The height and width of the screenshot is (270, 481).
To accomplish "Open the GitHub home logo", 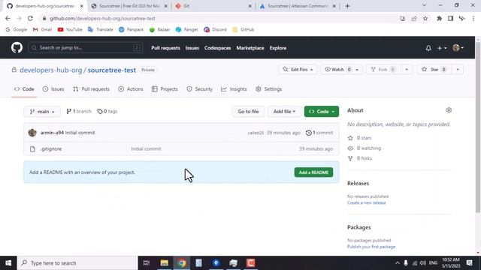I will pos(17,48).
